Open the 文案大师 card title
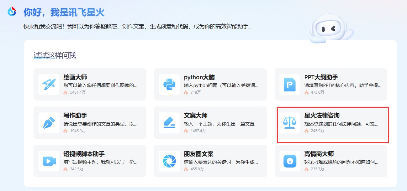407x191 pixels. (196, 116)
